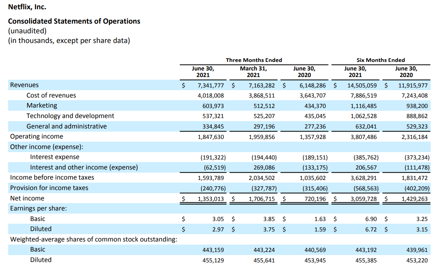Click 'Interest and other income (expense)' row label

click(x=84, y=167)
